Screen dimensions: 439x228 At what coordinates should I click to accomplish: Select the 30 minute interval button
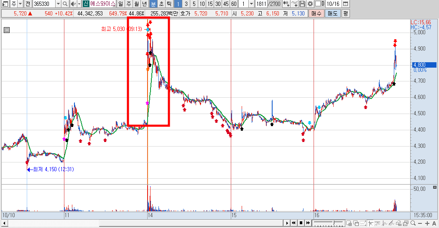218,4
